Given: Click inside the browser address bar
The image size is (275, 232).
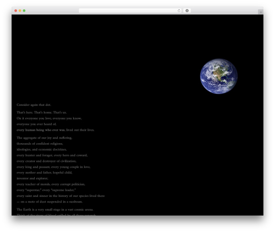Looking at the screenshot, I should 130,10.
